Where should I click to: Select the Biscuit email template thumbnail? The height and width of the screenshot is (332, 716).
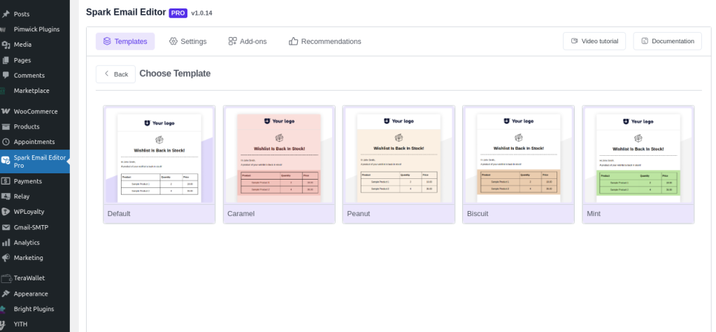[x=518, y=155]
